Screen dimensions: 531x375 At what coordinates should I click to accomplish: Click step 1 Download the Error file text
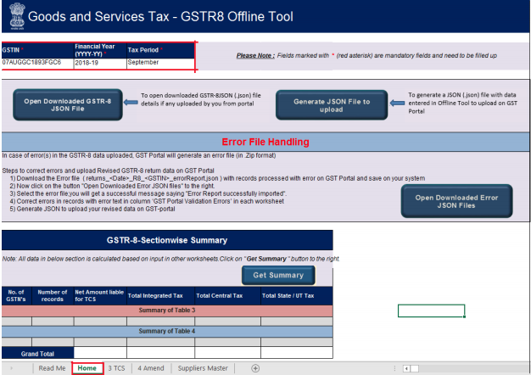217,178
